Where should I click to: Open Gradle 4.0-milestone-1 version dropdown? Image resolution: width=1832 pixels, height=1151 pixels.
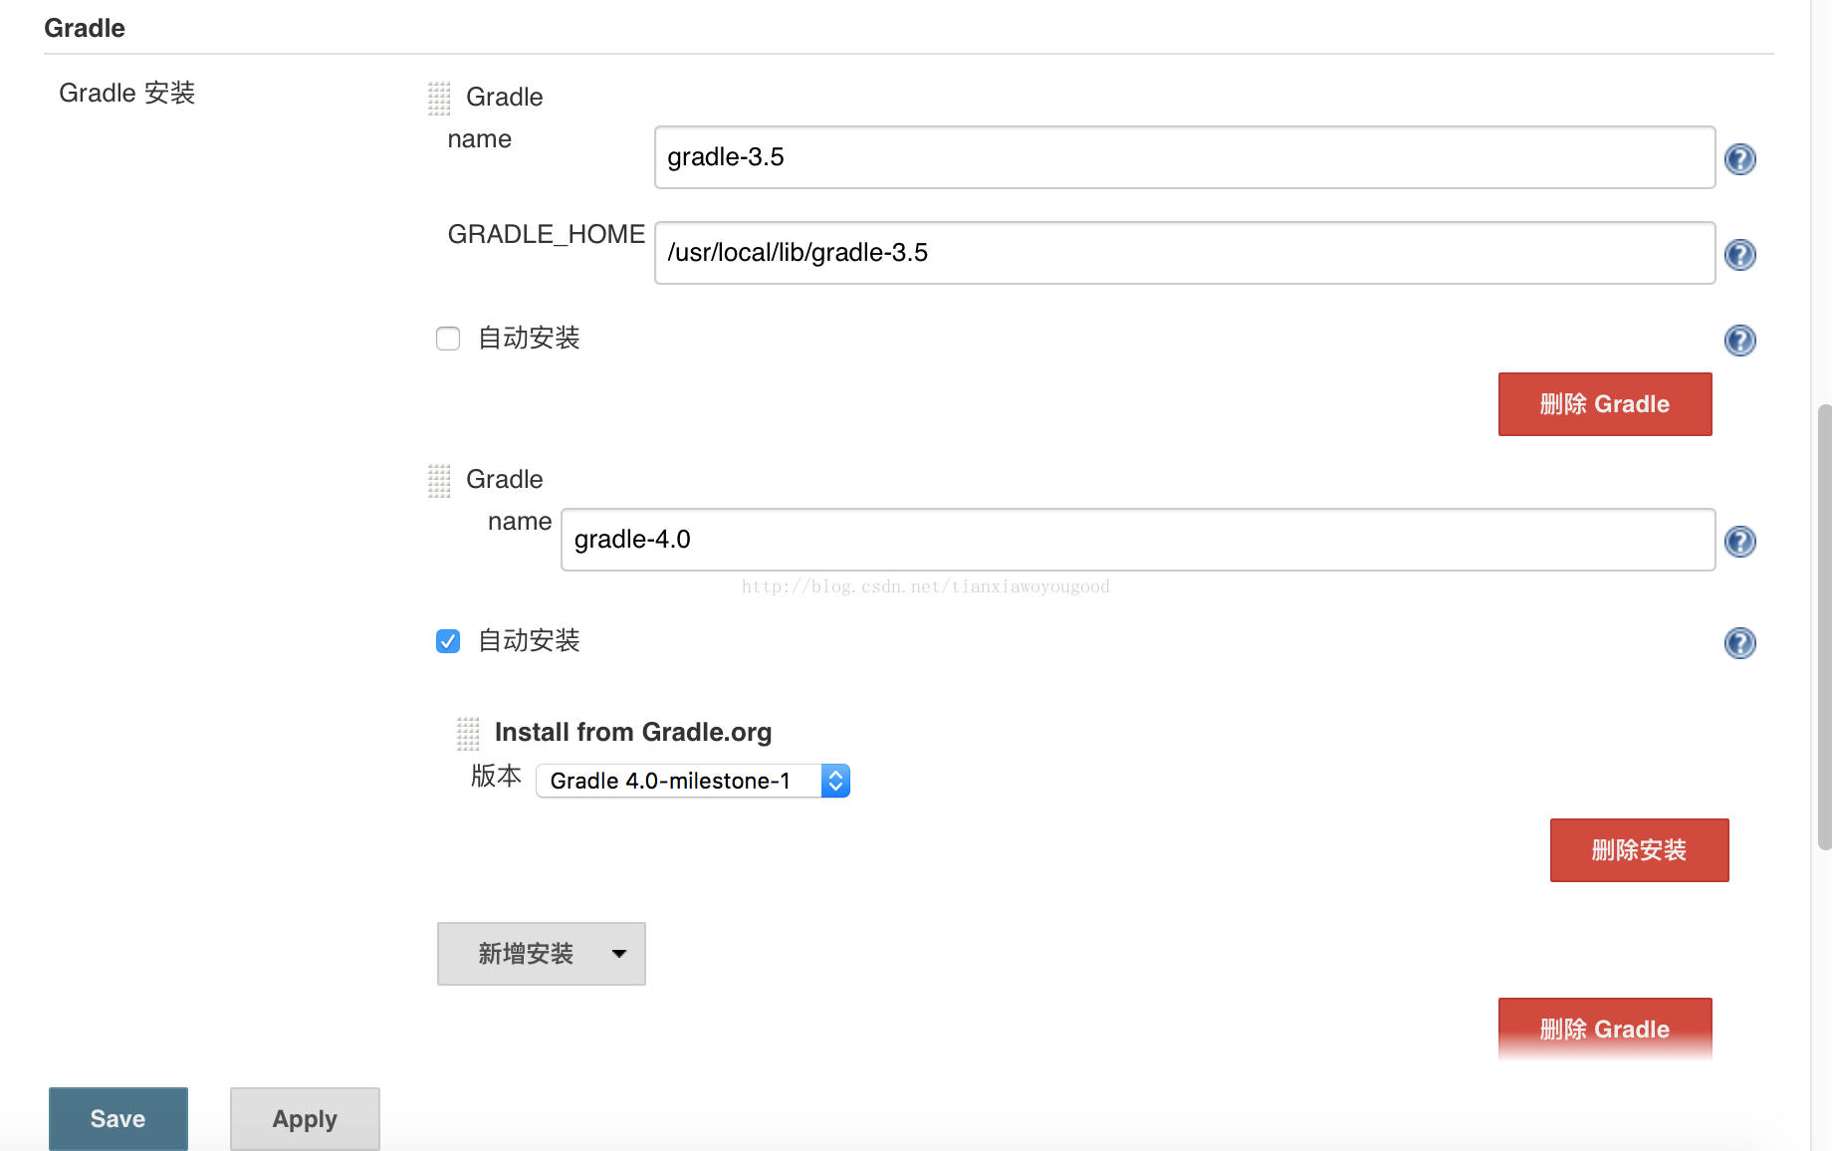point(693,781)
